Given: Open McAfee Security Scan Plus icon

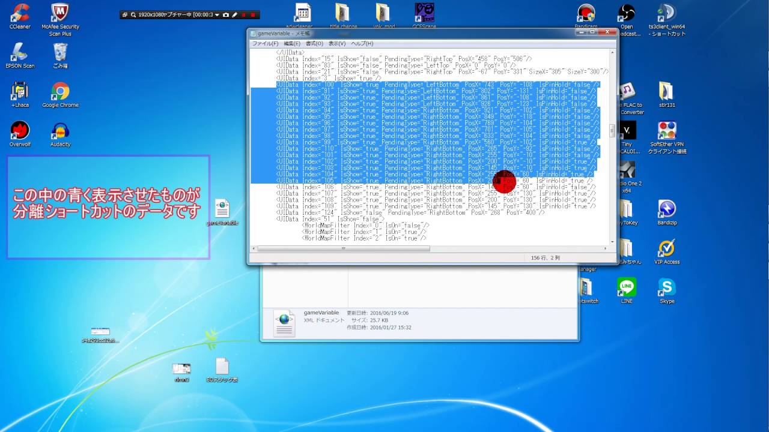Looking at the screenshot, I should click(x=60, y=19).
